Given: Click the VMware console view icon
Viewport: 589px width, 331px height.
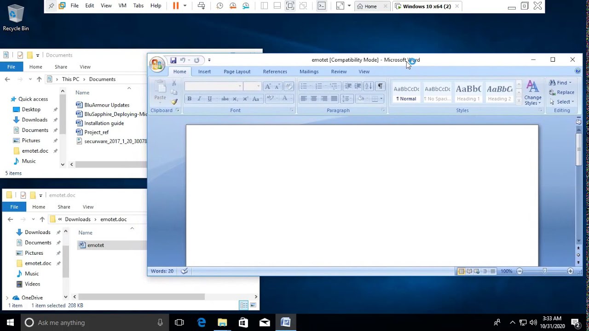Looking at the screenshot, I should (x=322, y=6).
